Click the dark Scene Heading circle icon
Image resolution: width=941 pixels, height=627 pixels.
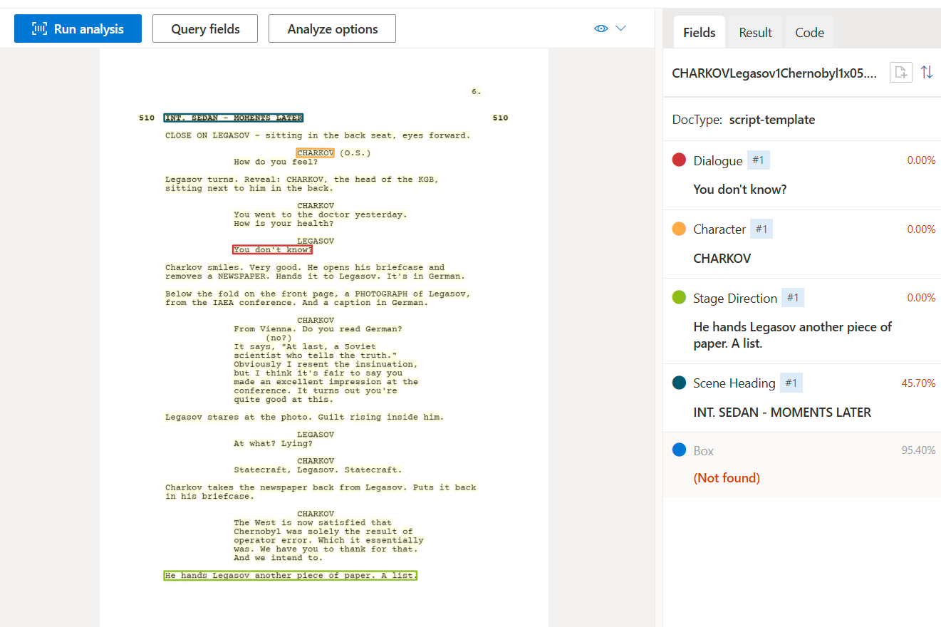point(678,383)
